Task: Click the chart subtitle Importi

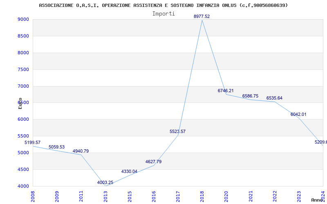Action: [x=163, y=14]
